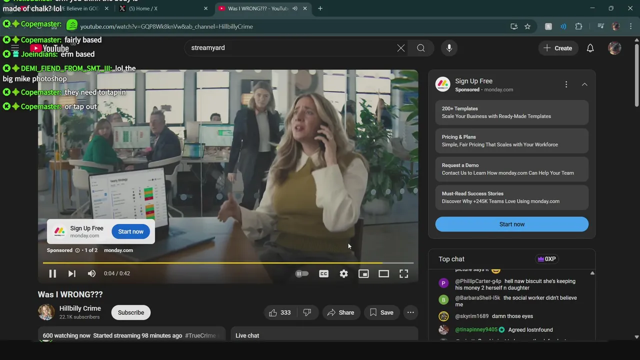Open browser media controls icon
640x360 pixels.
tap(601, 26)
